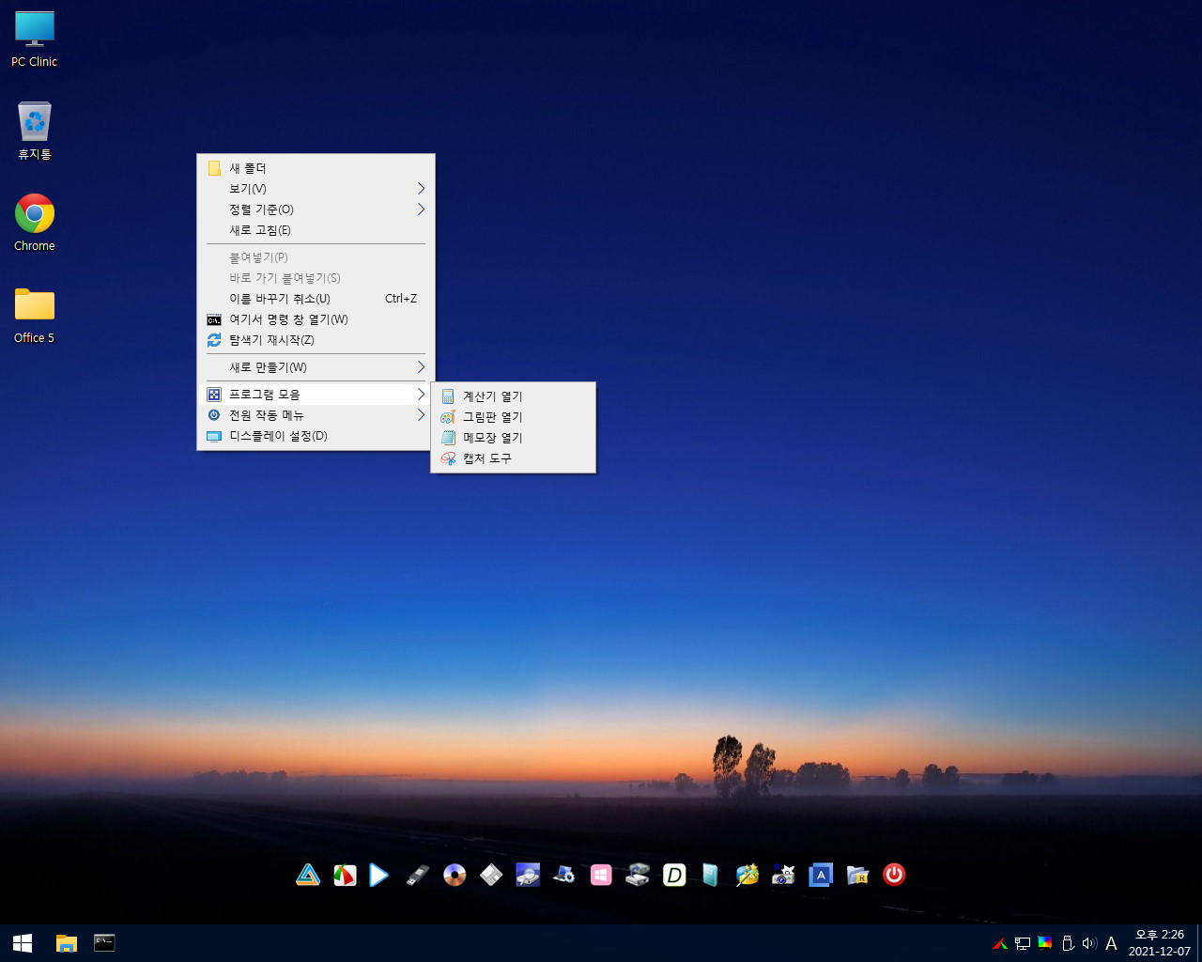Launch Chrome from the desktop
This screenshot has width=1202, height=962.
coord(35,223)
